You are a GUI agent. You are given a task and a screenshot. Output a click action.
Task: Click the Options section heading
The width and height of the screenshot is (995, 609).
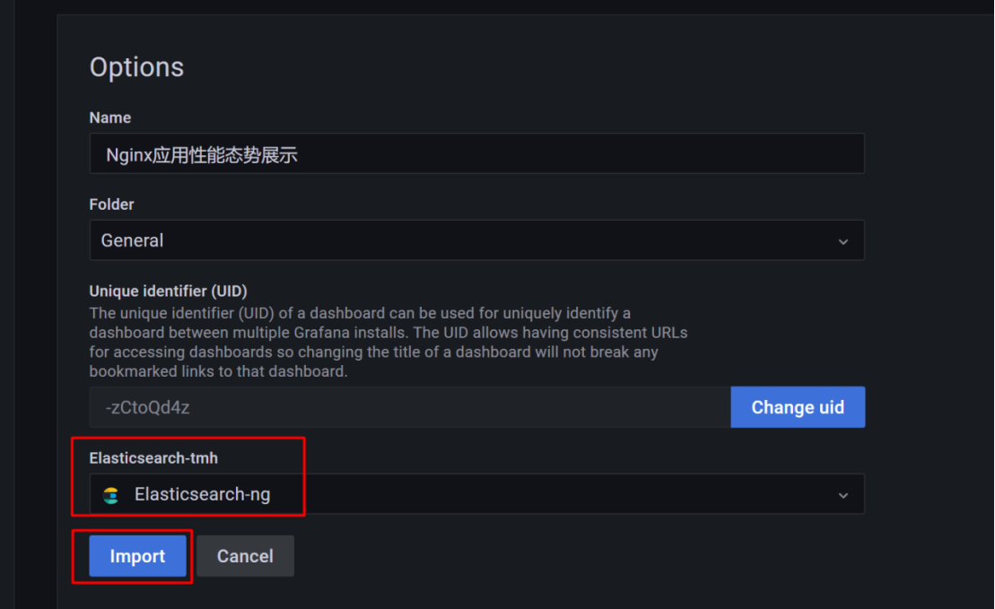coord(136,67)
